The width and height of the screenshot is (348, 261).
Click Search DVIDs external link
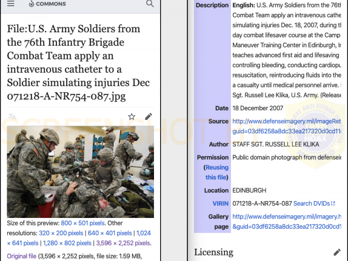(x=314, y=204)
